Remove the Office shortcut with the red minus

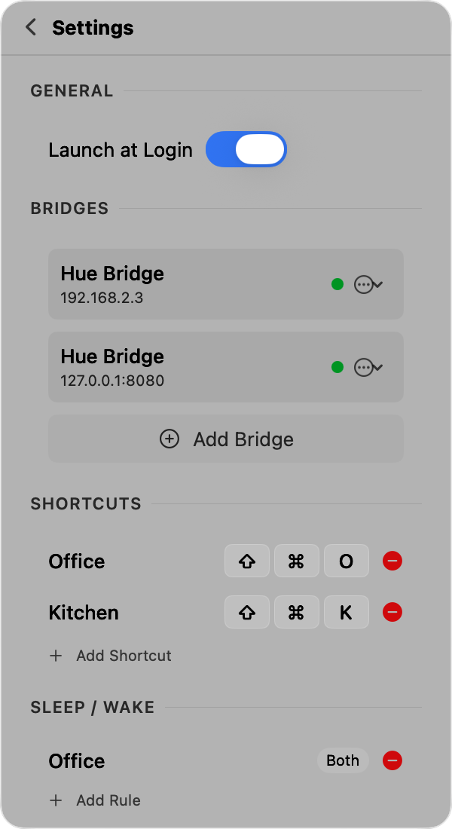(x=392, y=561)
